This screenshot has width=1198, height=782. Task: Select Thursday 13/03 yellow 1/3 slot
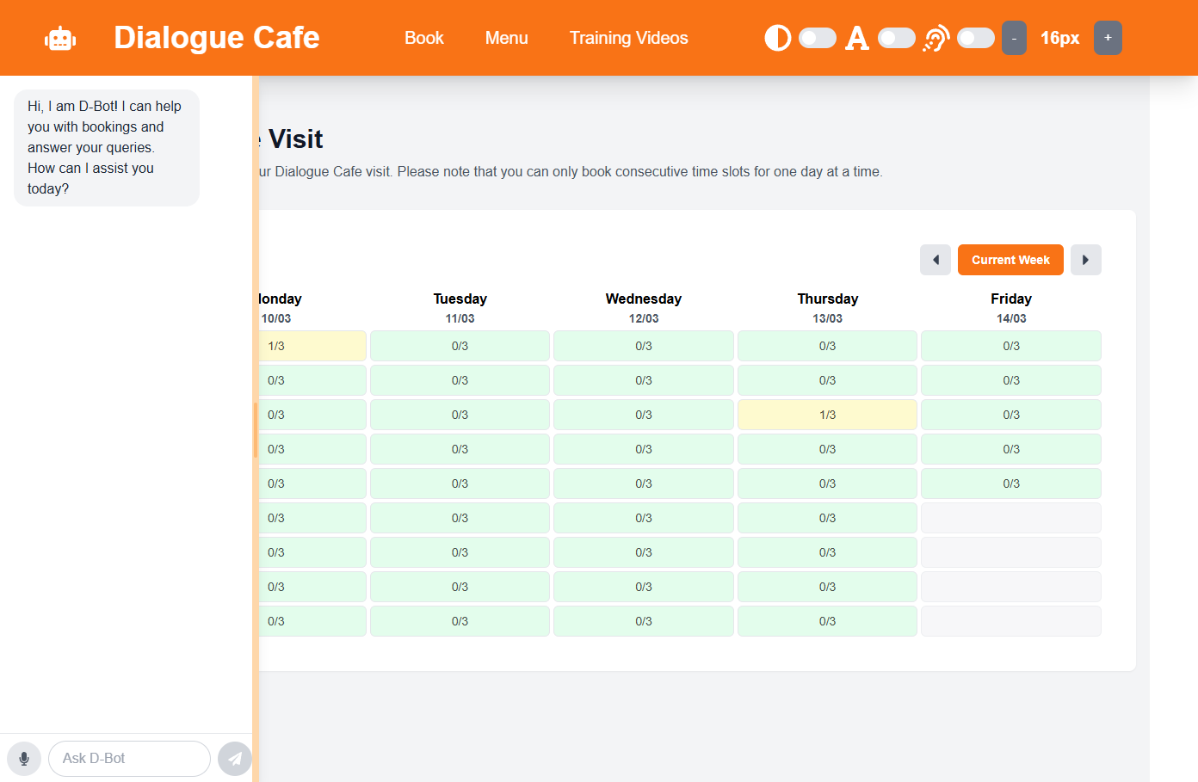[827, 415]
